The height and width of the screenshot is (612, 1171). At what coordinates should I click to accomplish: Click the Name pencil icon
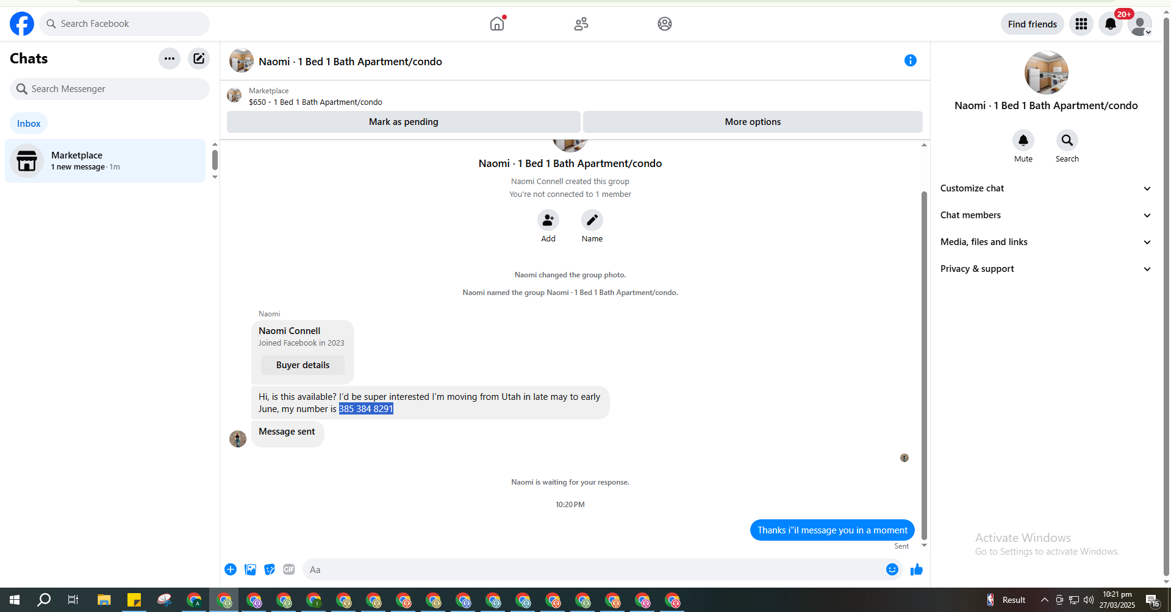point(592,220)
